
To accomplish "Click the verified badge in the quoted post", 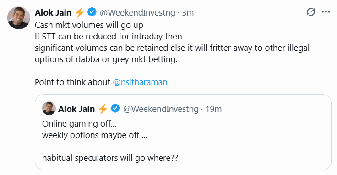I will [x=115, y=108].
